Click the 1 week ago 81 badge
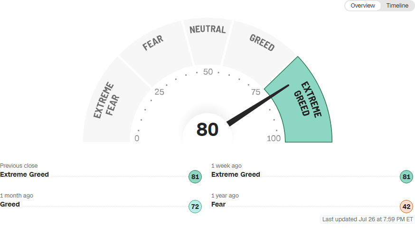415x235 pixels. 406,177
